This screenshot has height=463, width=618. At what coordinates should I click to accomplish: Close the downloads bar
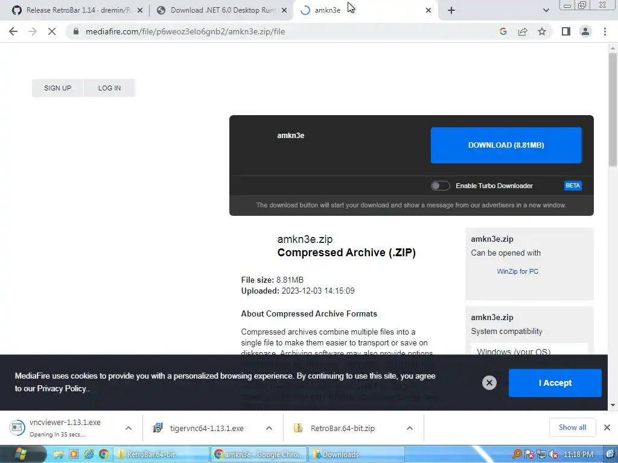pos(607,427)
